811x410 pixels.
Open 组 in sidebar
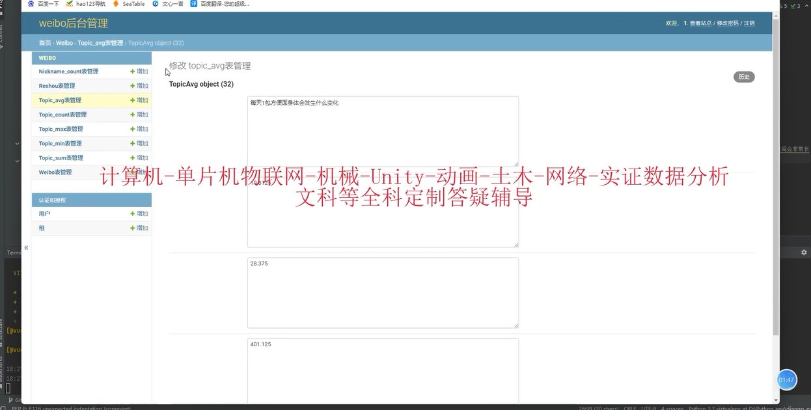(42, 228)
